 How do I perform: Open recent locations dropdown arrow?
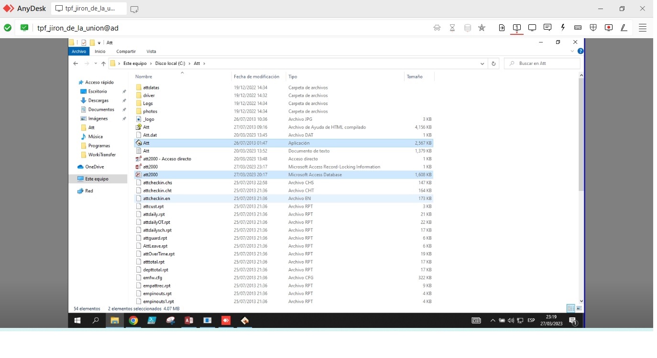tap(96, 63)
